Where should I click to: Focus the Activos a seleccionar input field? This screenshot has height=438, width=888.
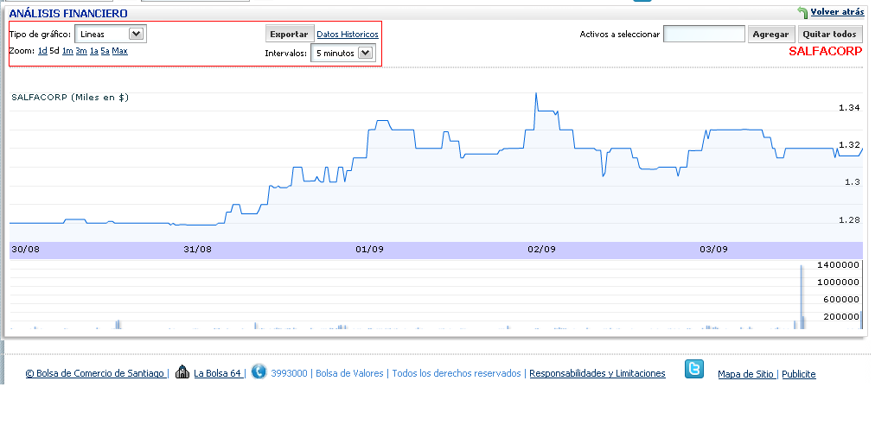pos(704,35)
